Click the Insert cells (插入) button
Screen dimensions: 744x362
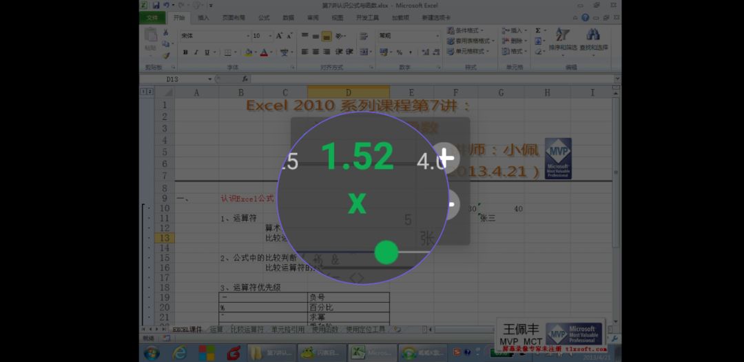513,30
